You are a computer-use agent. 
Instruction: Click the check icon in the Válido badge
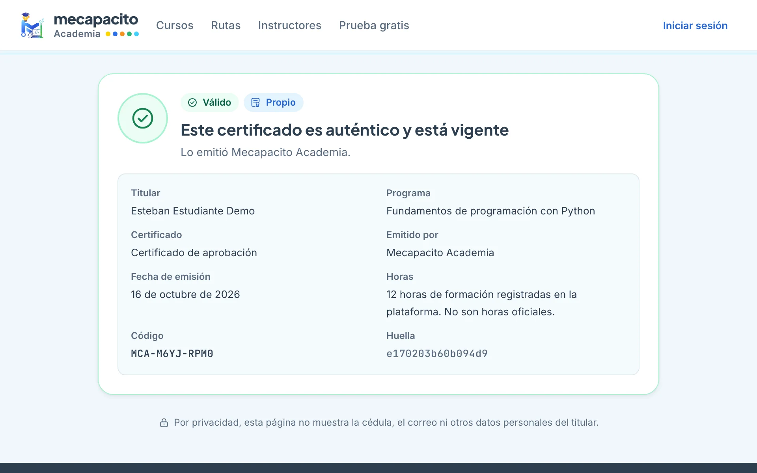coord(192,102)
